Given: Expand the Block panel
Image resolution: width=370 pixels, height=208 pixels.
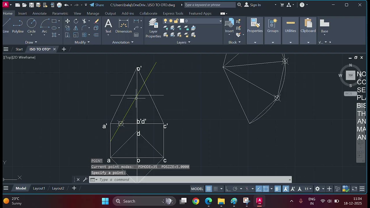Looking at the screenshot, I should tap(235, 42).
